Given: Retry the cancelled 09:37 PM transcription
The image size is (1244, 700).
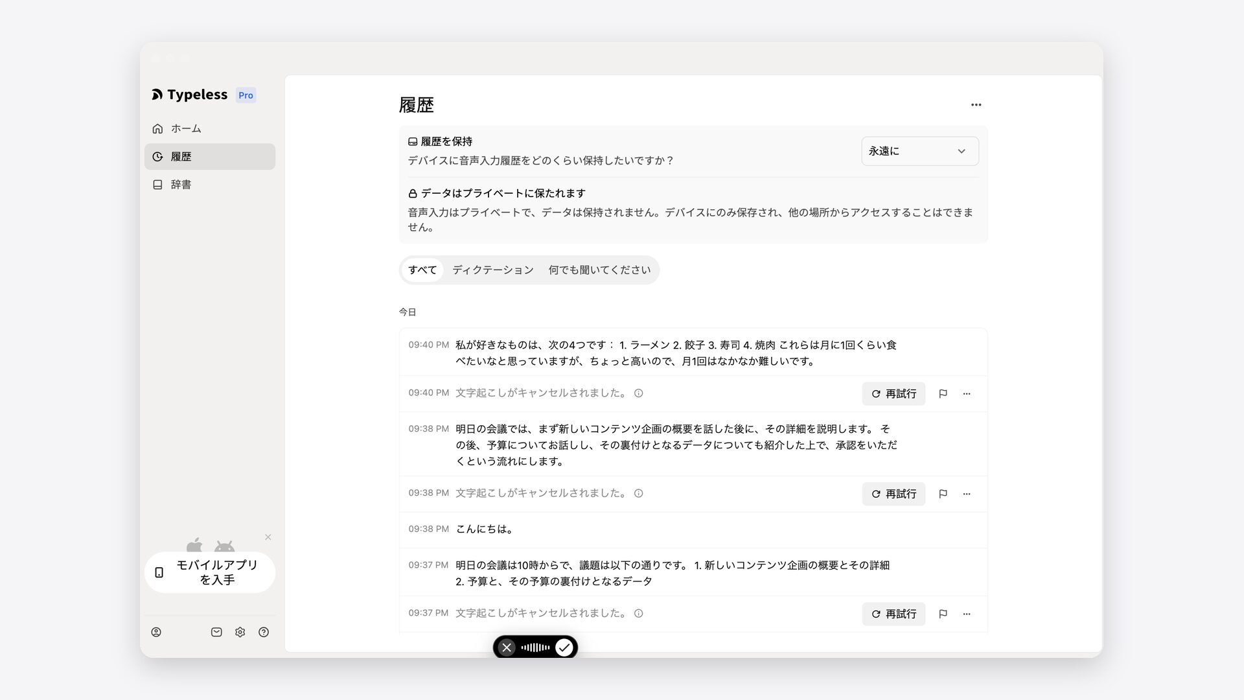Looking at the screenshot, I should coord(893,614).
